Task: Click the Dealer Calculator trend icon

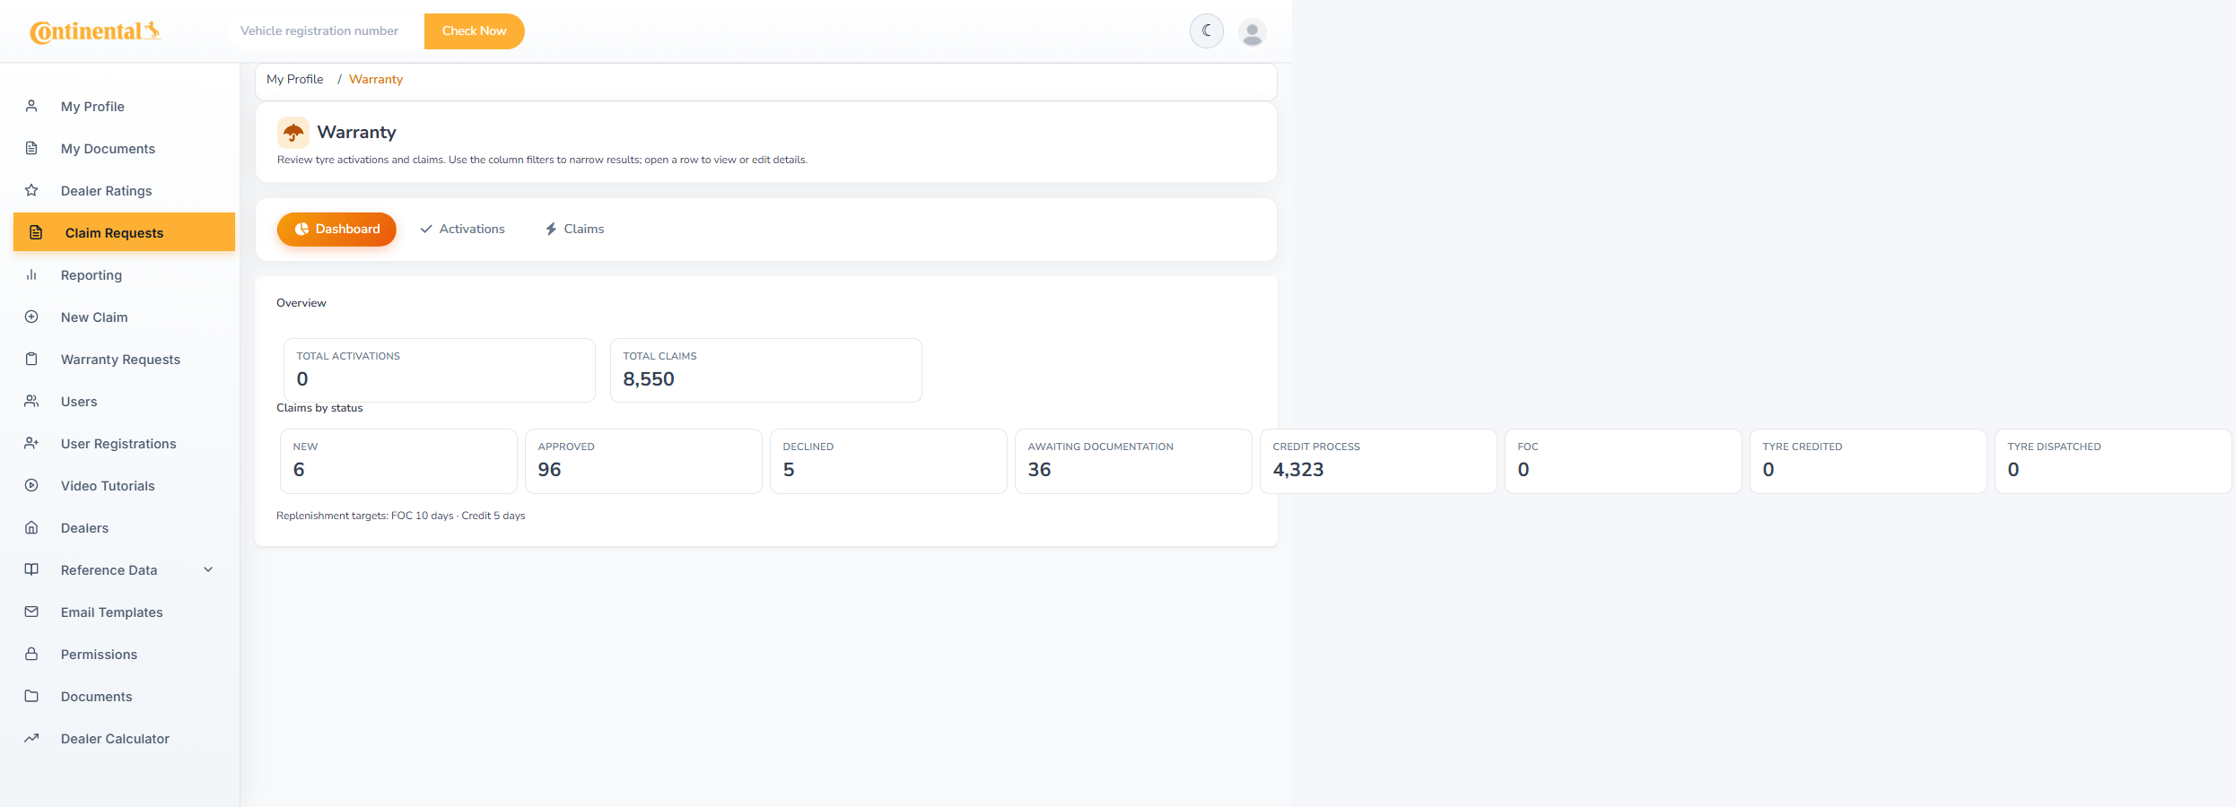Action: point(31,738)
